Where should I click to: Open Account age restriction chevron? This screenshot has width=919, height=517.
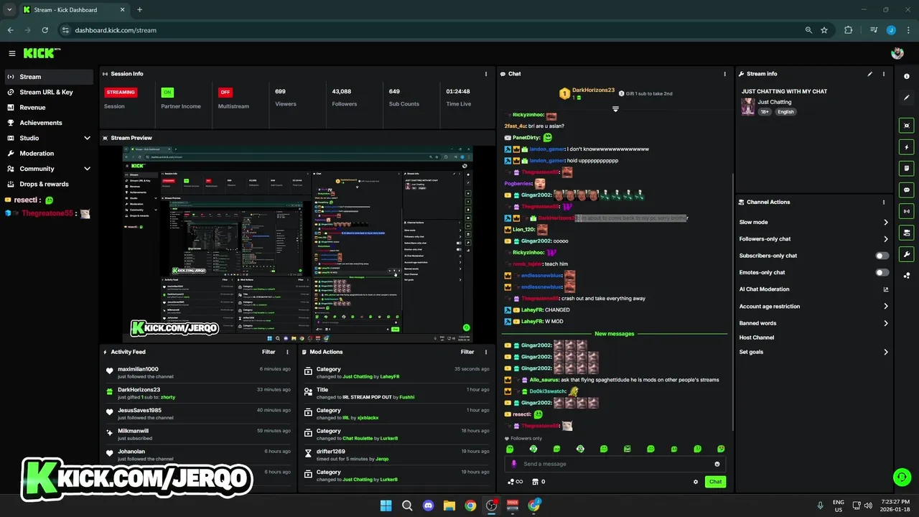coord(886,307)
